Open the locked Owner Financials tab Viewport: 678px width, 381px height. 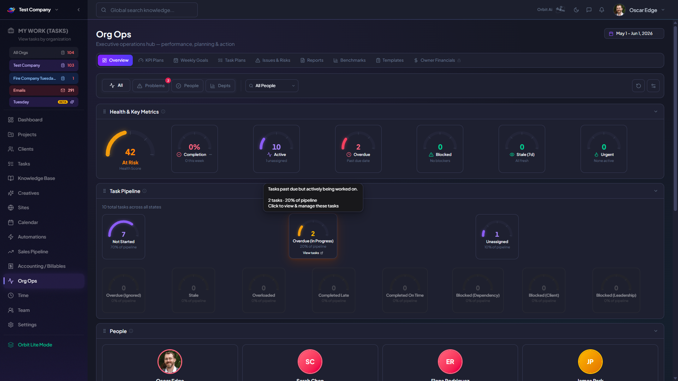[x=437, y=60]
